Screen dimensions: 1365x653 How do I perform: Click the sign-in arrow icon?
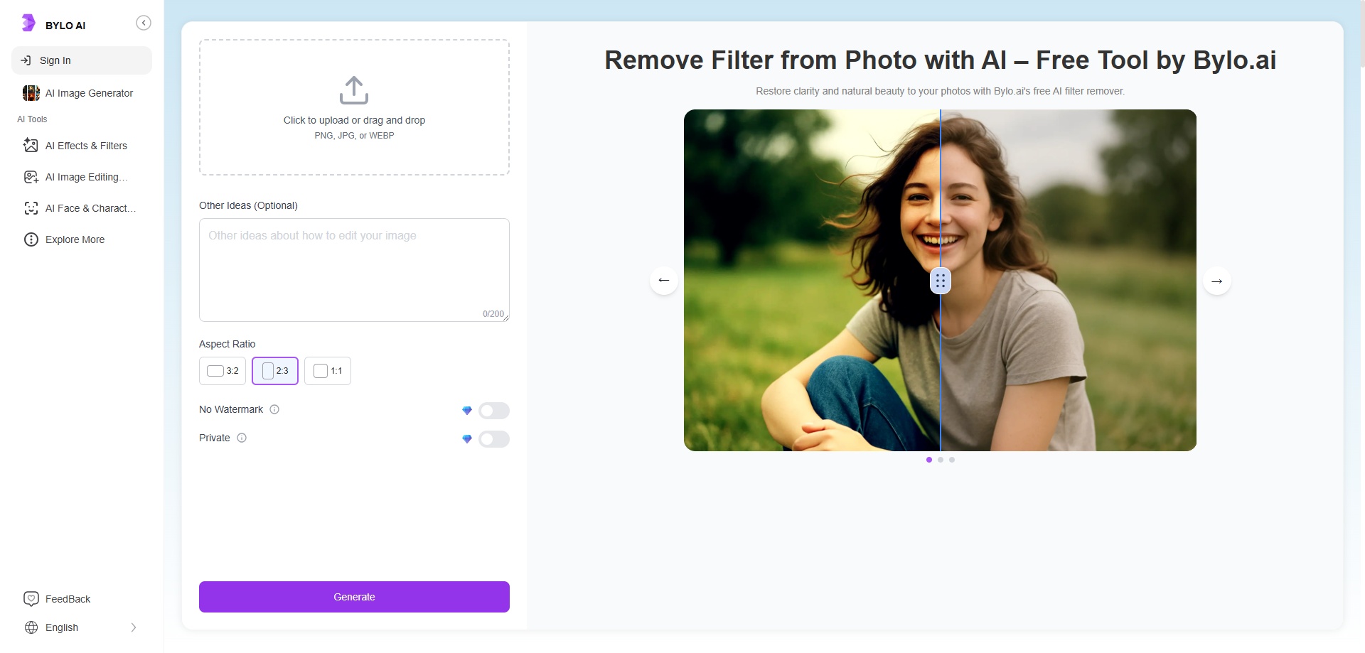[26, 60]
